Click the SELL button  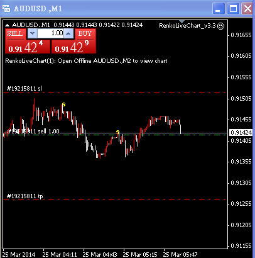coord(15,33)
